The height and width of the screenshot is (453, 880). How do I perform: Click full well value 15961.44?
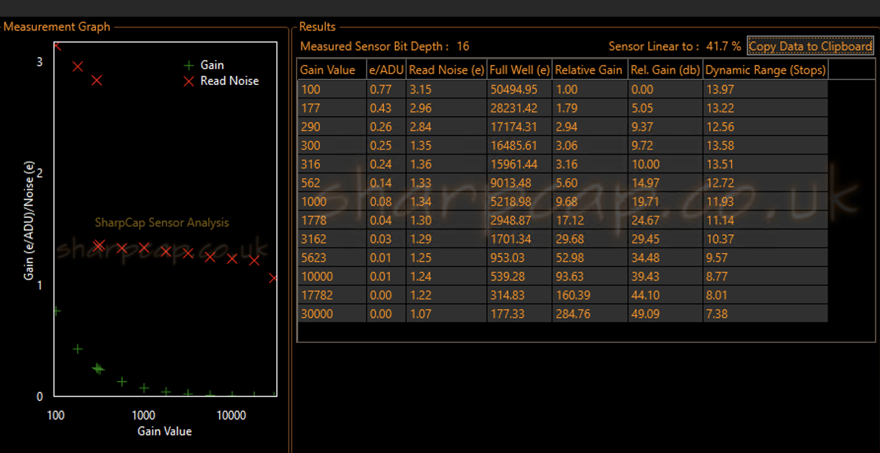point(519,164)
